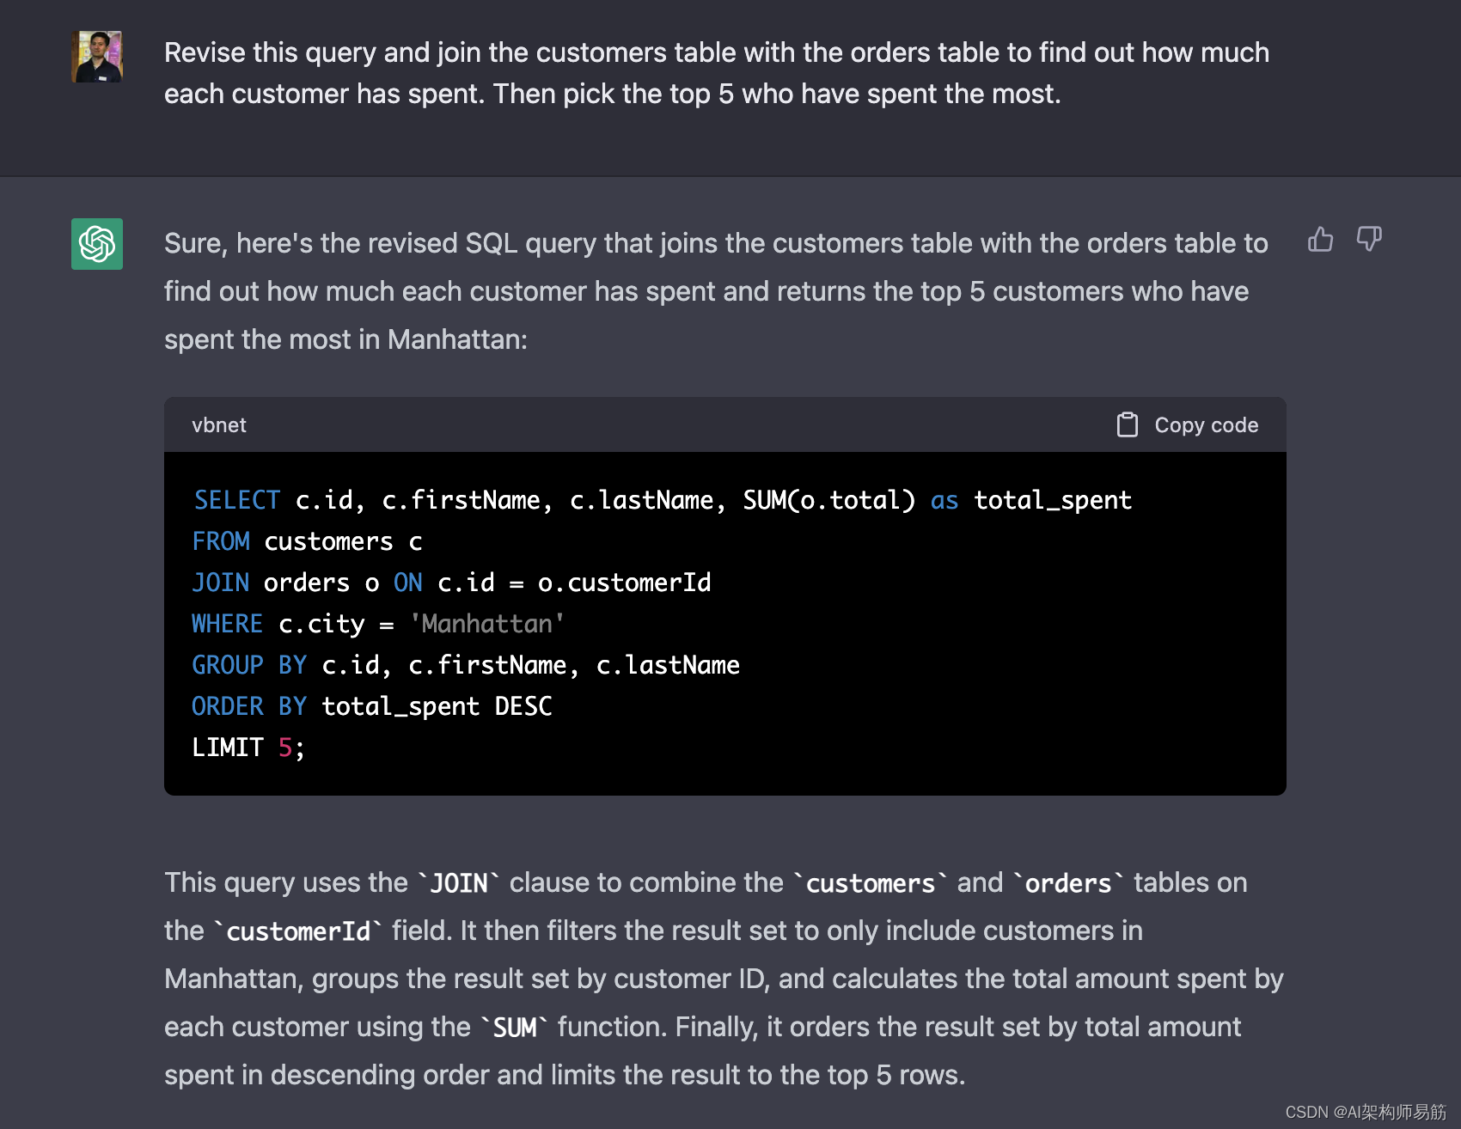
Task: Click the LIMIT 5; code line
Action: coord(248,748)
